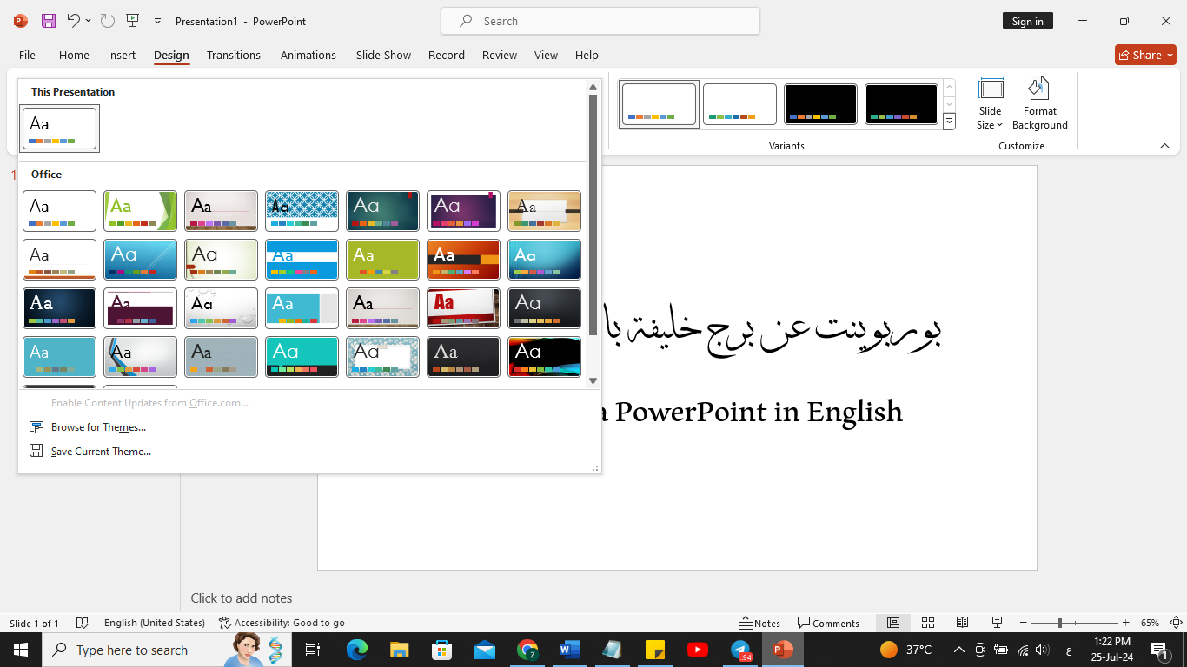The height and width of the screenshot is (667, 1187).
Task: Click English (United States) language indicator
Action: pyautogui.click(x=155, y=623)
